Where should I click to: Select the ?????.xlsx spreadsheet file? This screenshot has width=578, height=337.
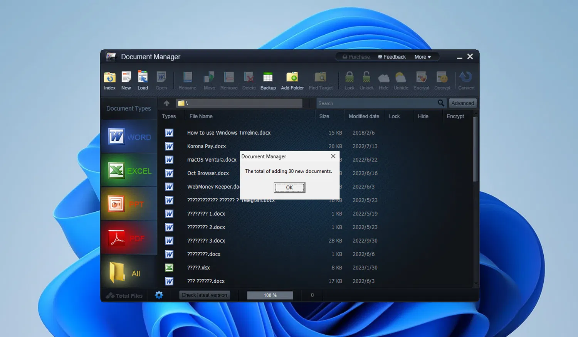click(198, 268)
